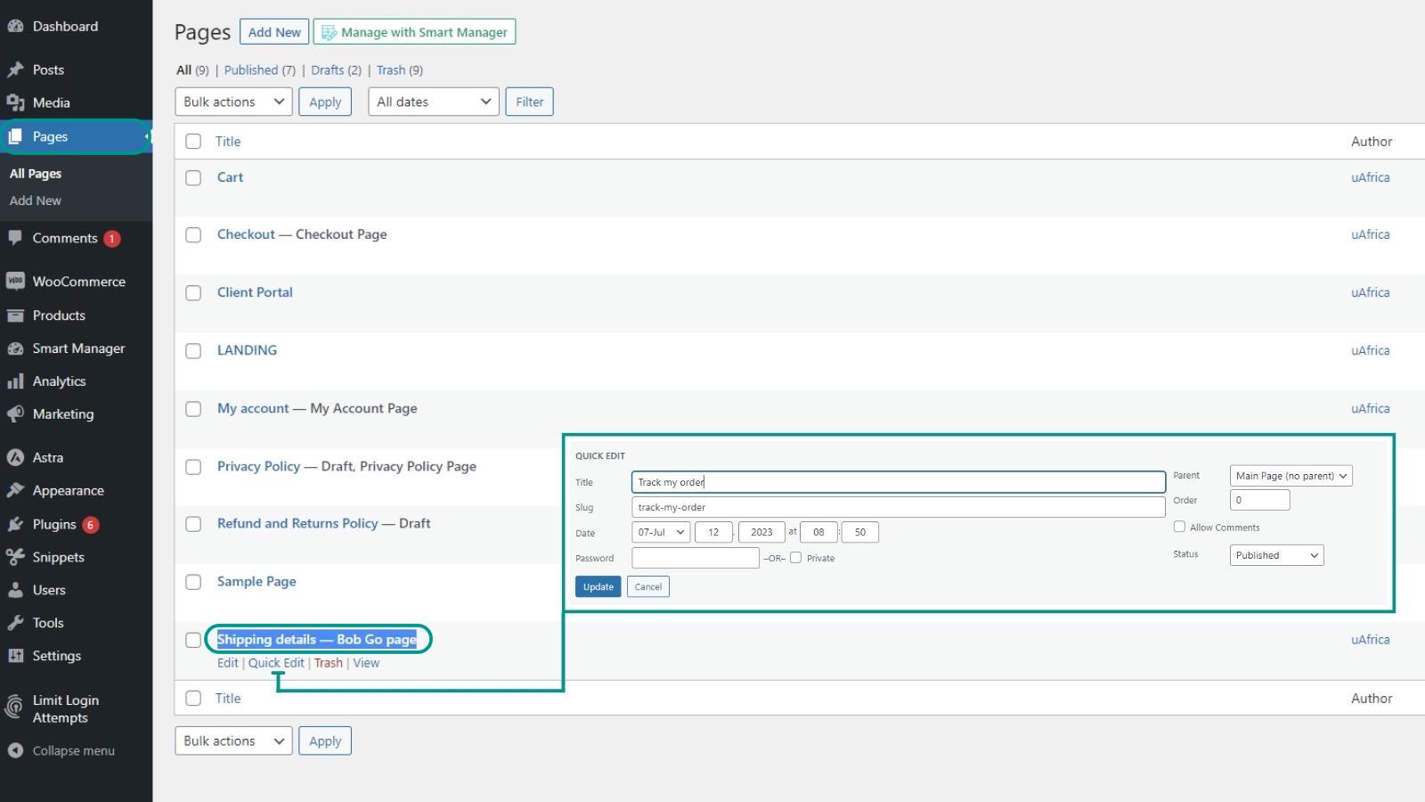Image resolution: width=1425 pixels, height=802 pixels.
Task: Click the Limit Login Attempts icon
Action: [x=15, y=708]
